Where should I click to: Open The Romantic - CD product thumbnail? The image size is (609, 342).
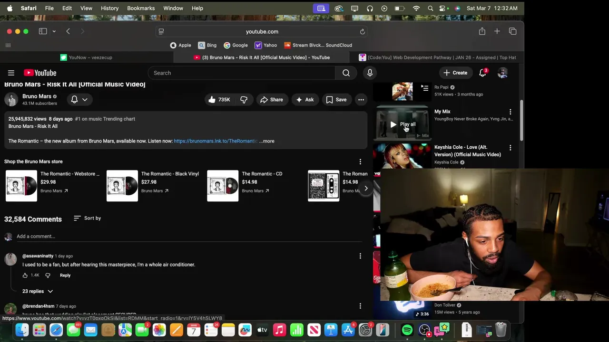click(x=223, y=186)
